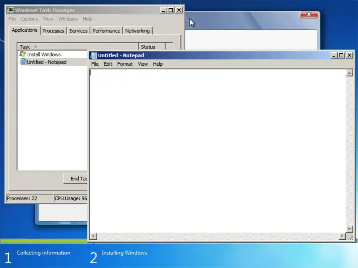Click the Task Manager title bar icon

coord(10,10)
